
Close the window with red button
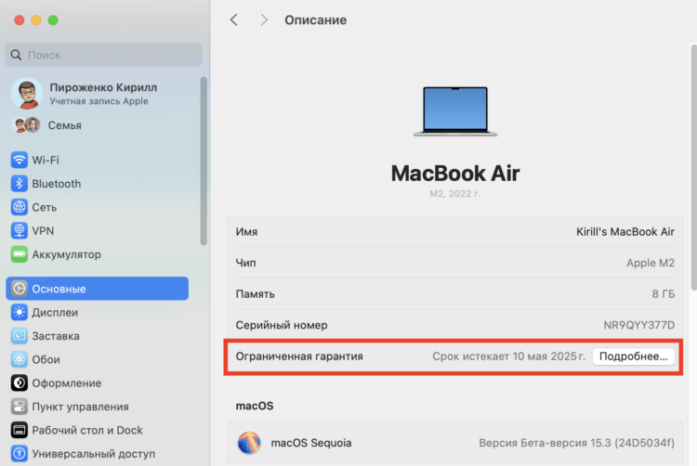click(20, 20)
